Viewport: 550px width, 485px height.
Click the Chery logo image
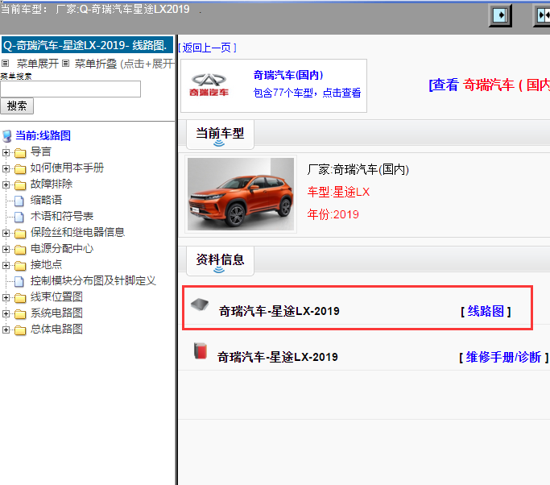209,85
